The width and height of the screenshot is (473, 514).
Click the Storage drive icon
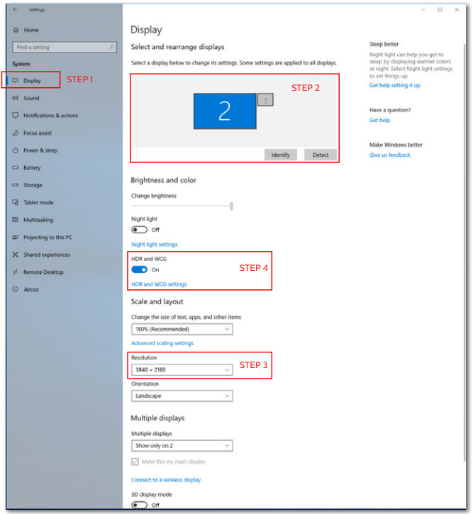click(x=16, y=185)
